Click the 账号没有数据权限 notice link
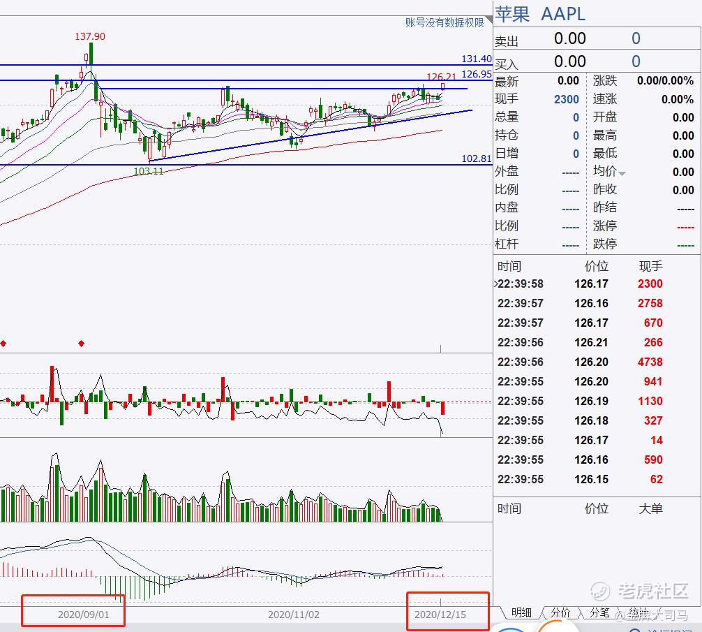This screenshot has height=632, width=702. [445, 22]
